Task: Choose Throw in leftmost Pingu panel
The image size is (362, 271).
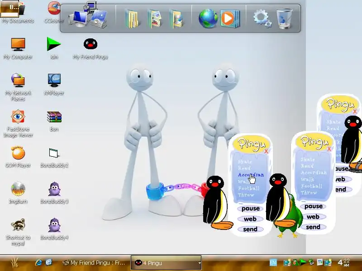Action: [x=246, y=195]
